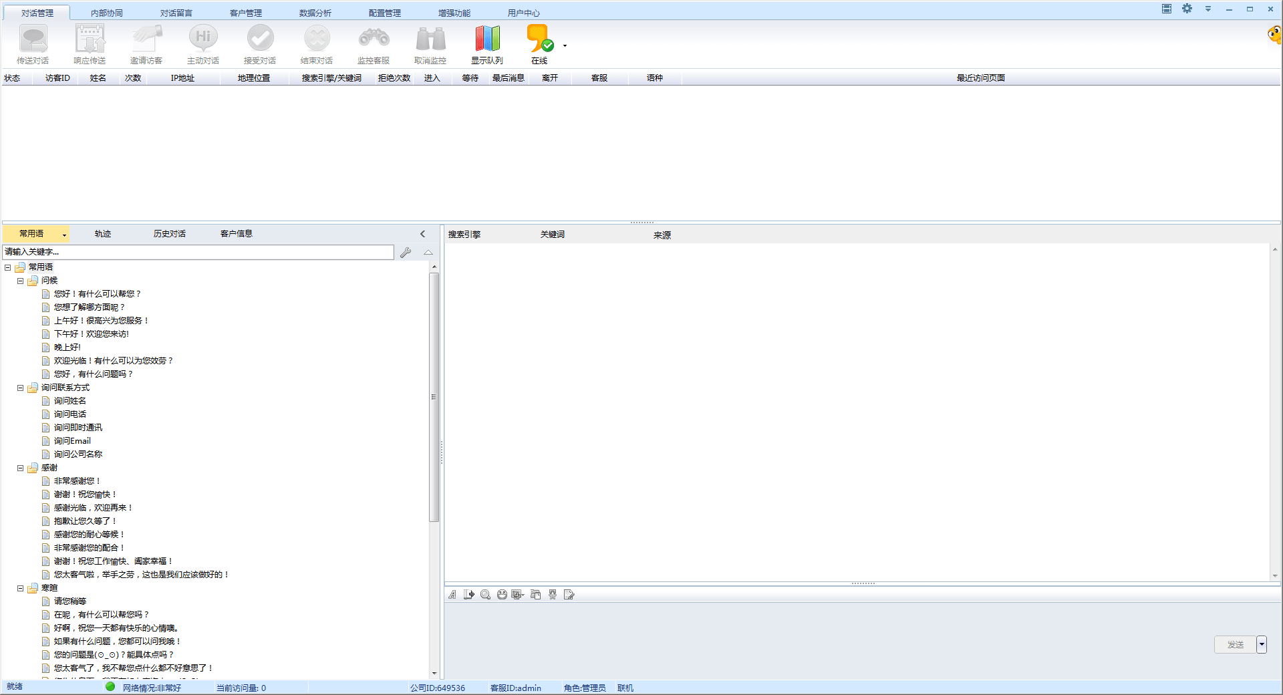
Task: Open the 在线 status dropdown arrow
Action: tap(565, 45)
